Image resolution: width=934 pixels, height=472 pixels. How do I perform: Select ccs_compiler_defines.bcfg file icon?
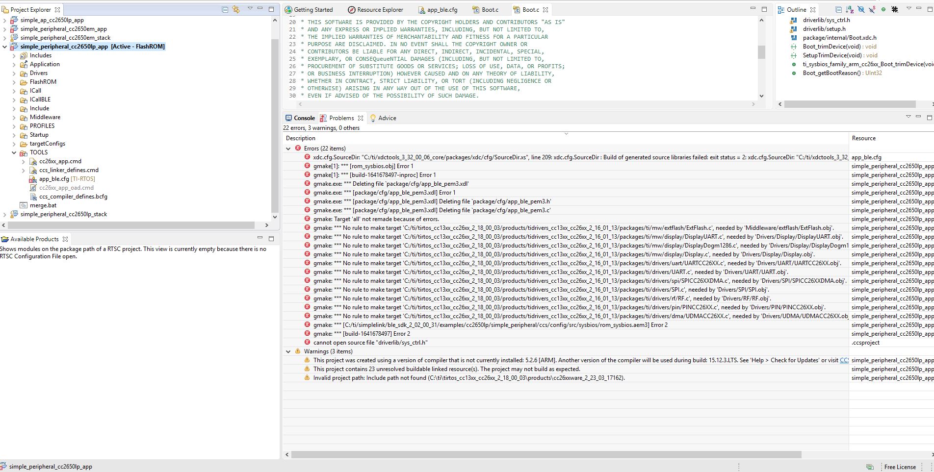(x=33, y=197)
